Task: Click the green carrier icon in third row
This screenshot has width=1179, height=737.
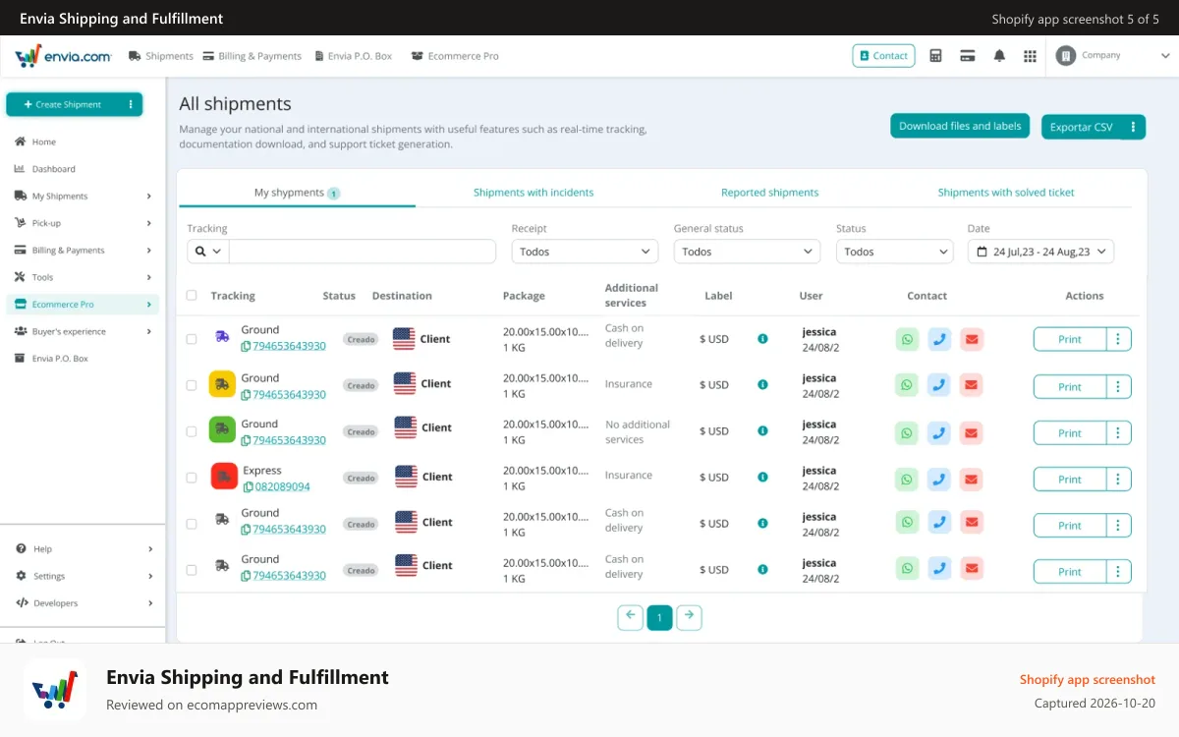Action: pyautogui.click(x=223, y=429)
